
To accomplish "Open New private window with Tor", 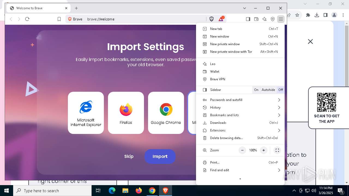I will click(240, 52).
